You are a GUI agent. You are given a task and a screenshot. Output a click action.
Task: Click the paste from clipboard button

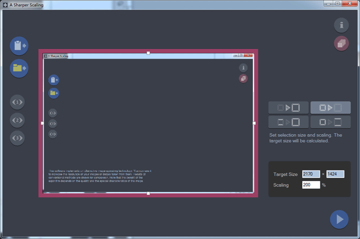[19, 45]
